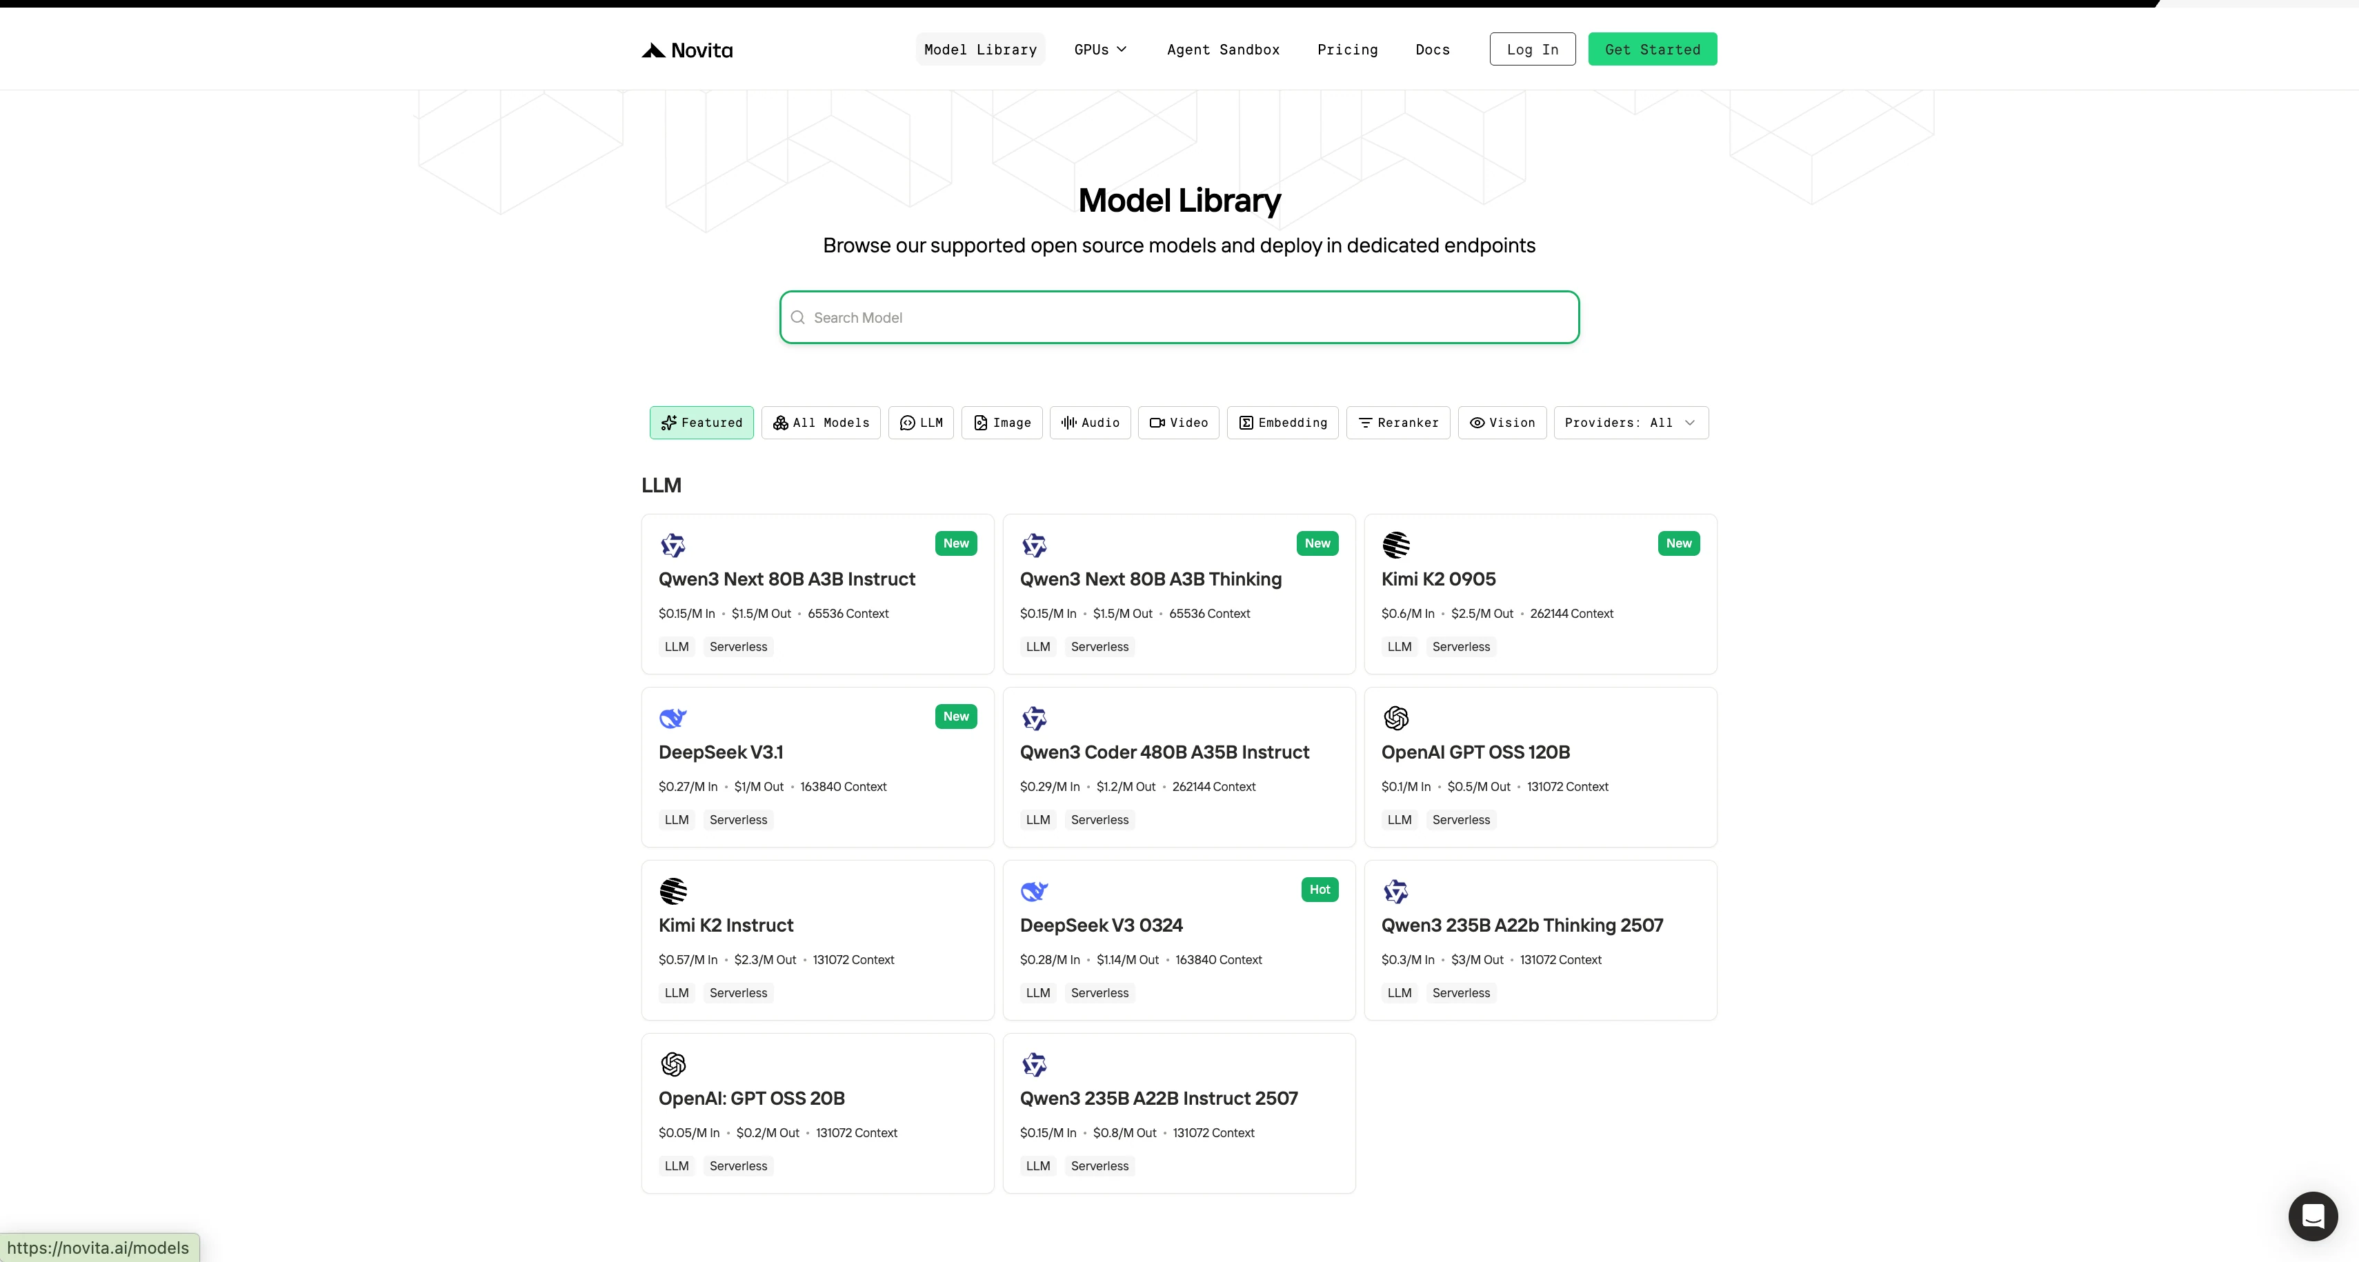Click the Moonshot logo on Kimi K2 0905

pyautogui.click(x=1395, y=545)
